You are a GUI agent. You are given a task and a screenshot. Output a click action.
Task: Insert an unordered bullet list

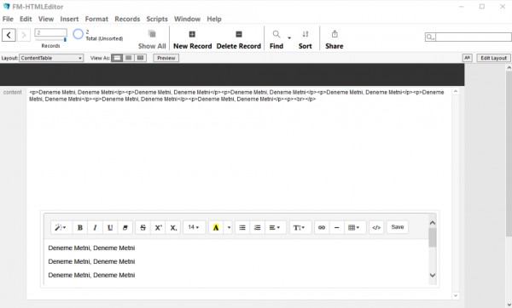[242, 227]
